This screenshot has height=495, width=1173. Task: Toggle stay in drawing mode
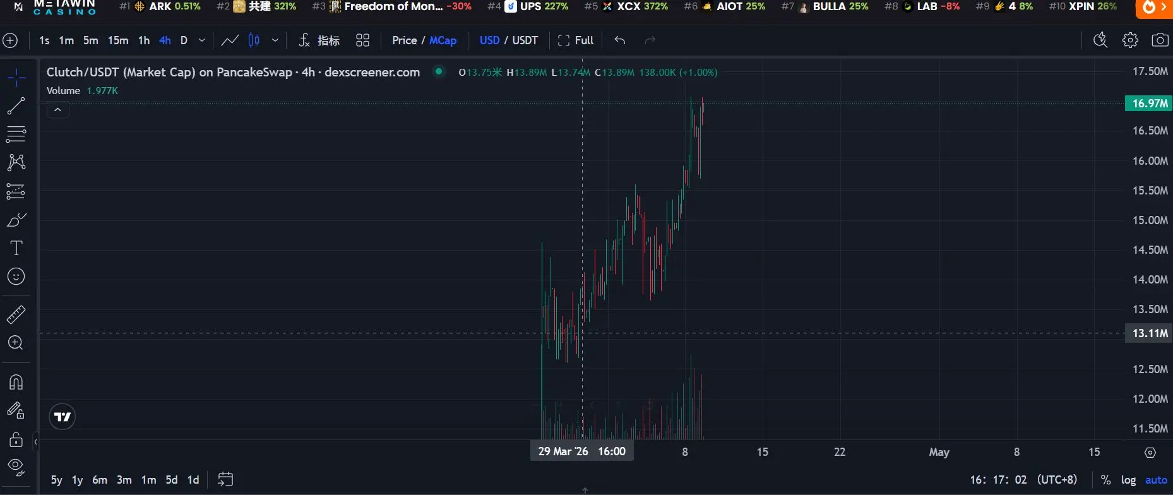tap(16, 410)
